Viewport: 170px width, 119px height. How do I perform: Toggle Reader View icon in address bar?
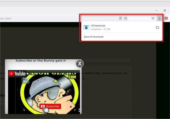pos(120,18)
